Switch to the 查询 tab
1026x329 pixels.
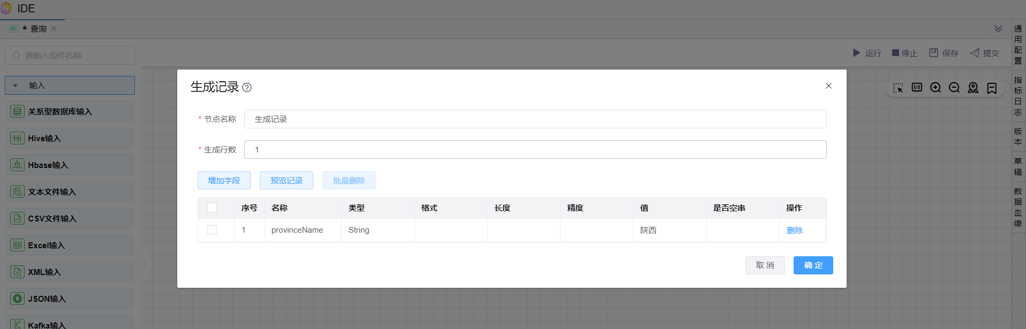coord(38,29)
